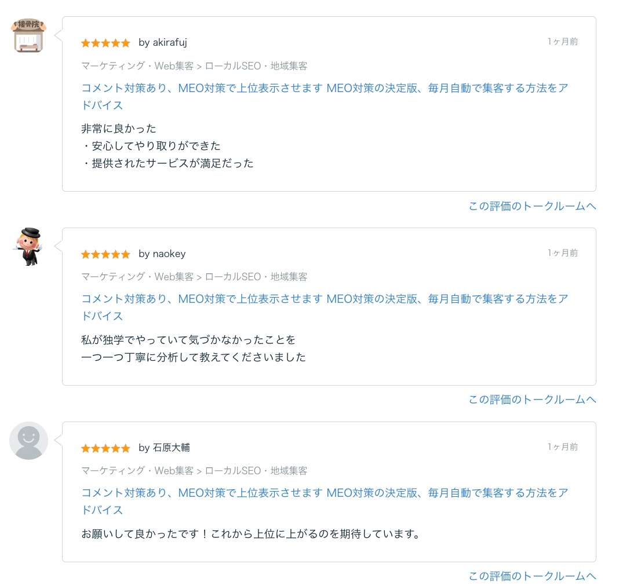Click 石原大輔's default gray avatar icon
This screenshot has width=619, height=586.
(x=28, y=440)
